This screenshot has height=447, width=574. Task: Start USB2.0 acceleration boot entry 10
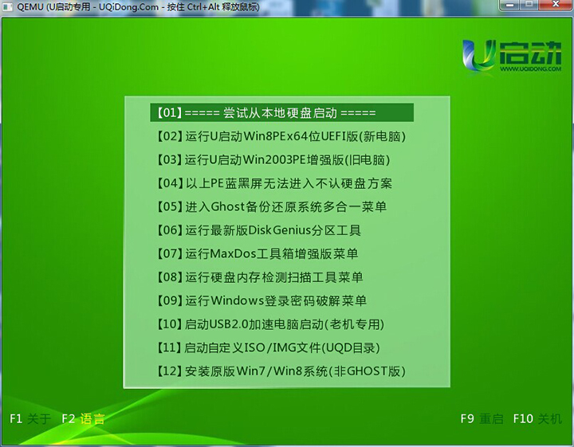270,324
